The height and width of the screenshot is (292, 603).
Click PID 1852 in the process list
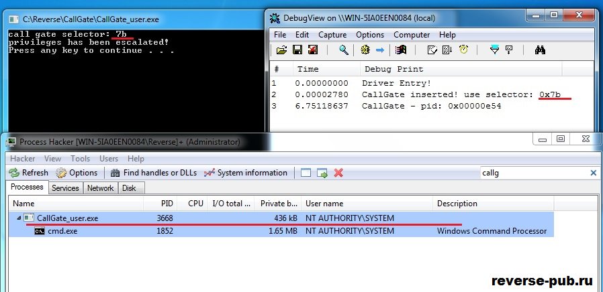[x=165, y=231]
